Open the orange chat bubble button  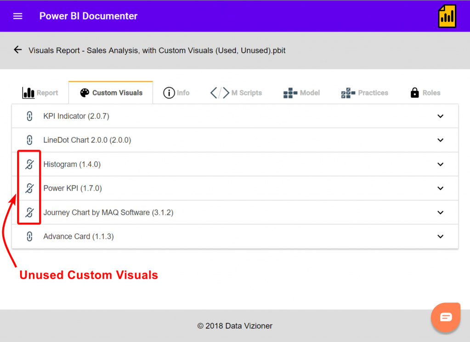click(x=446, y=317)
